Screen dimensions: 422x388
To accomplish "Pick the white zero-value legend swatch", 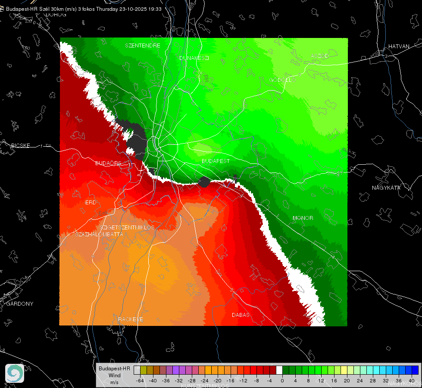I will (x=279, y=370).
